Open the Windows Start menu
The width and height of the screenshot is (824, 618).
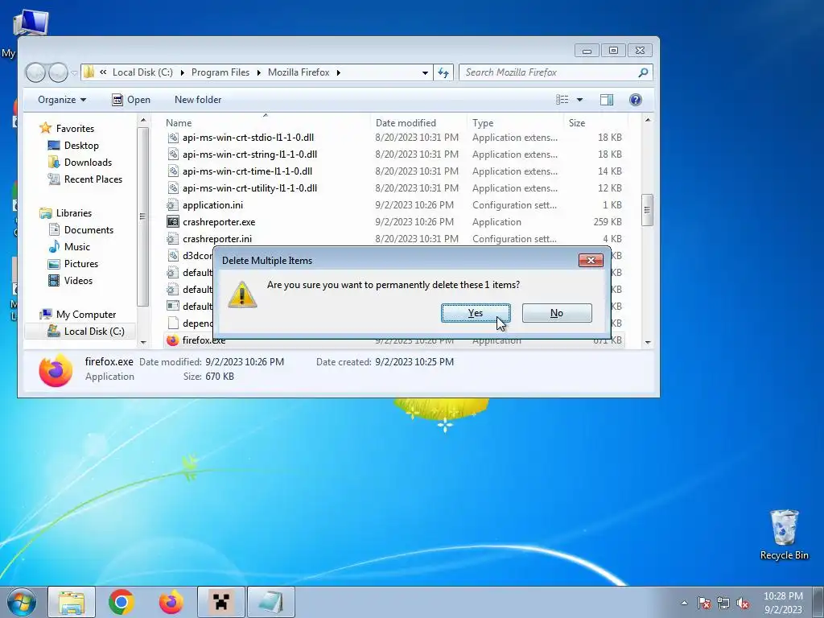point(22,602)
